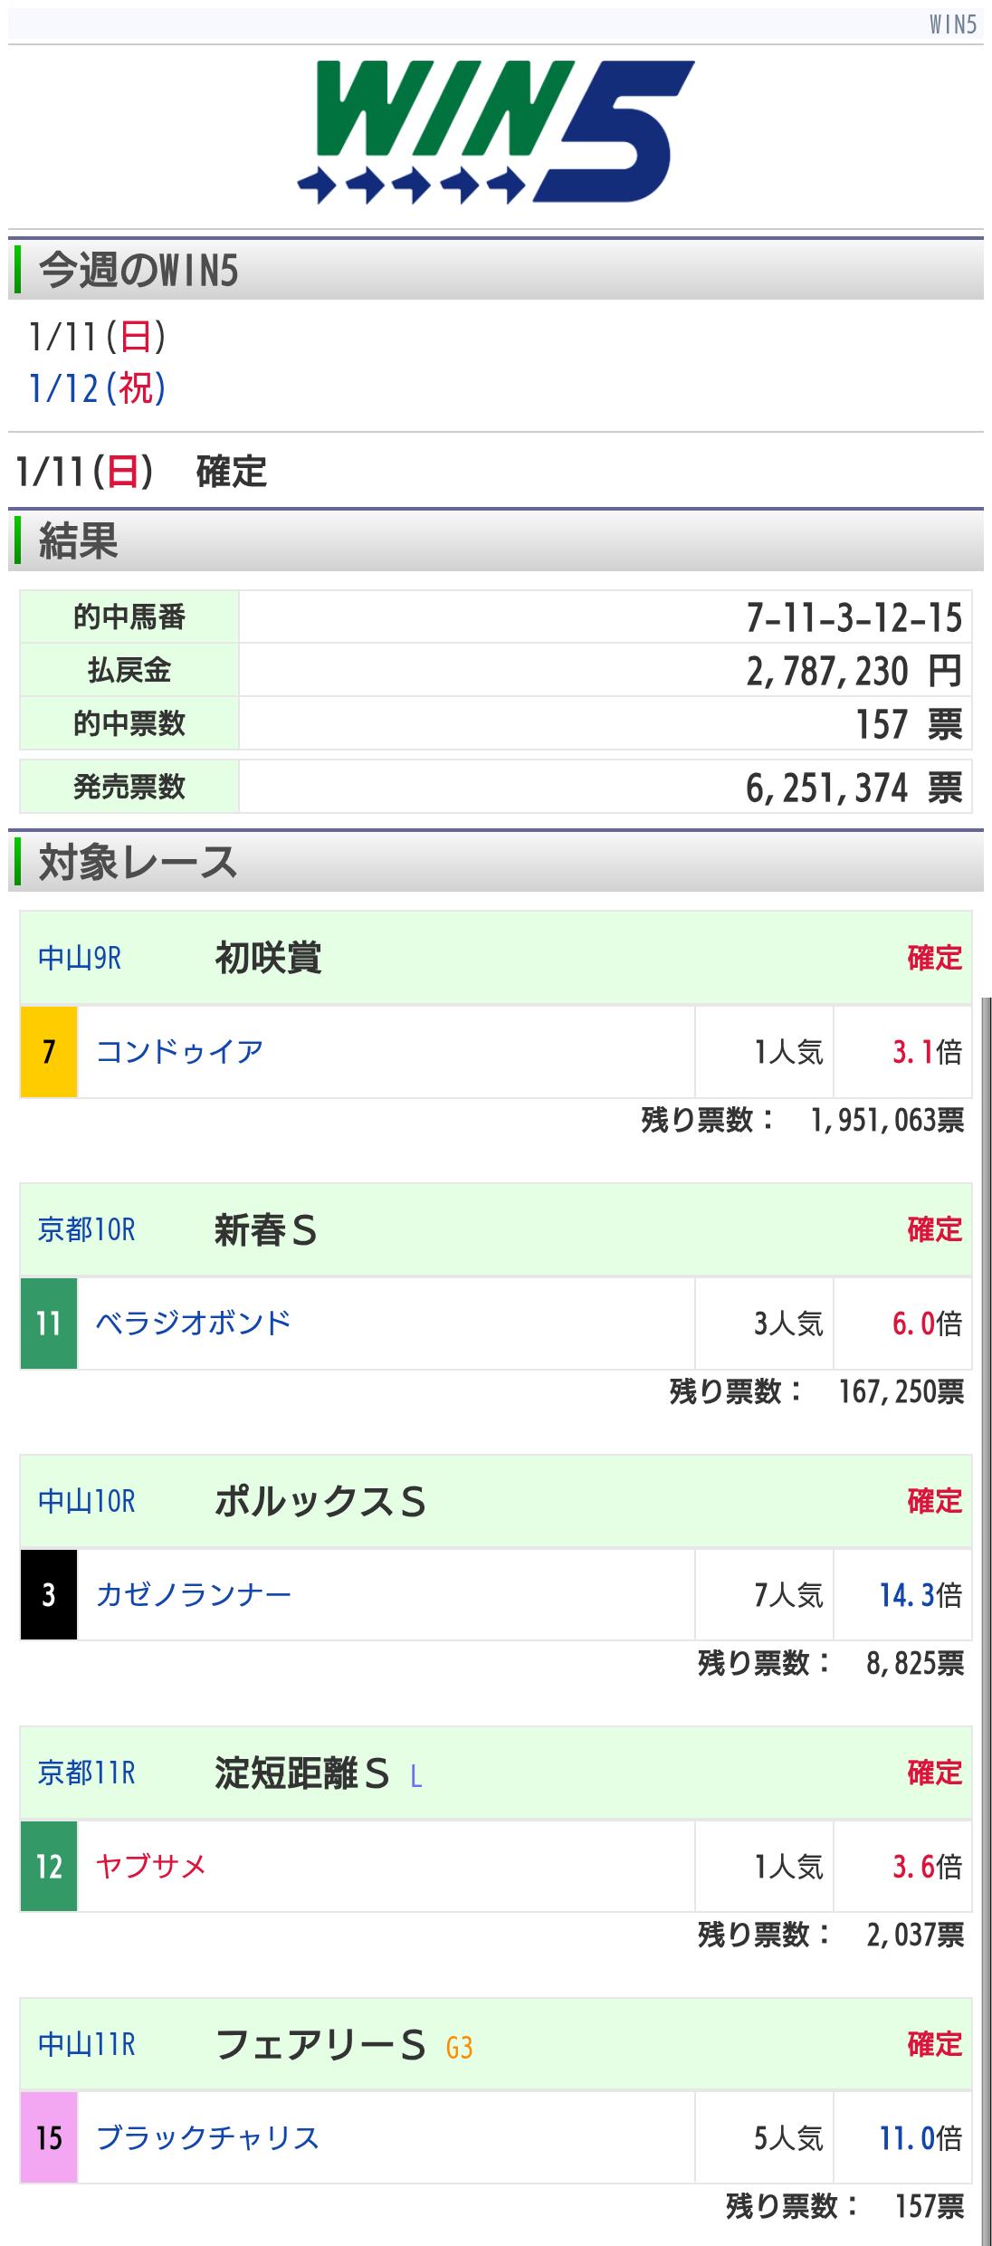Open the 京都10R race link
This screenshot has width=992, height=2246.
point(86,1229)
